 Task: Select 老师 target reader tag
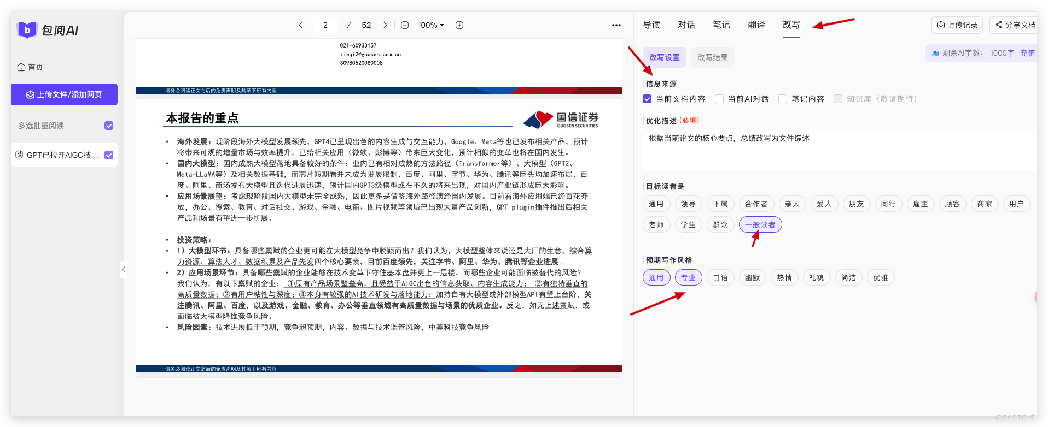click(656, 224)
